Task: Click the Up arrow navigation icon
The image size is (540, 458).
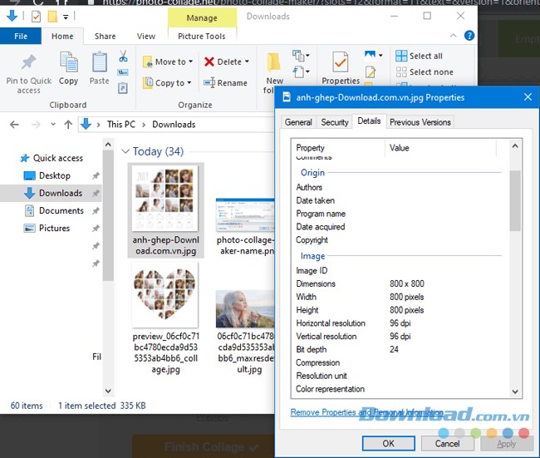Action: [67, 125]
